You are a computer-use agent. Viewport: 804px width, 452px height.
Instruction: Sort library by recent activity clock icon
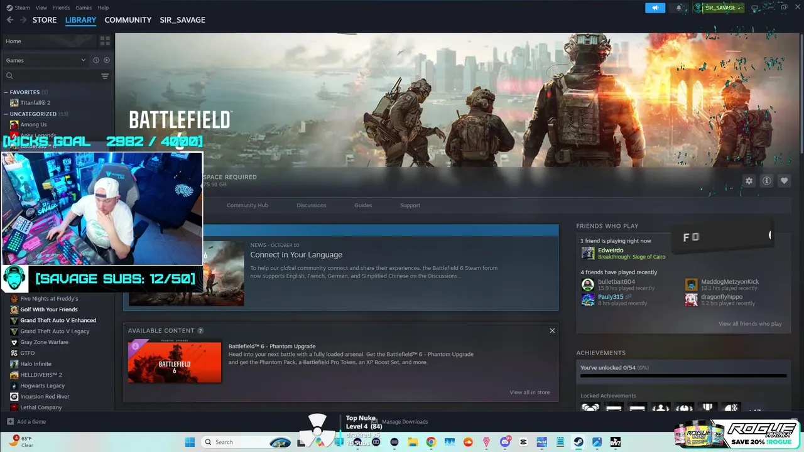point(96,60)
